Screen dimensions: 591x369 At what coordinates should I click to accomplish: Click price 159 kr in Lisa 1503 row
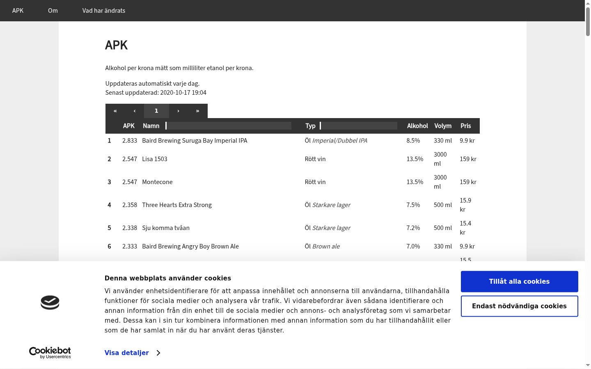point(468,159)
